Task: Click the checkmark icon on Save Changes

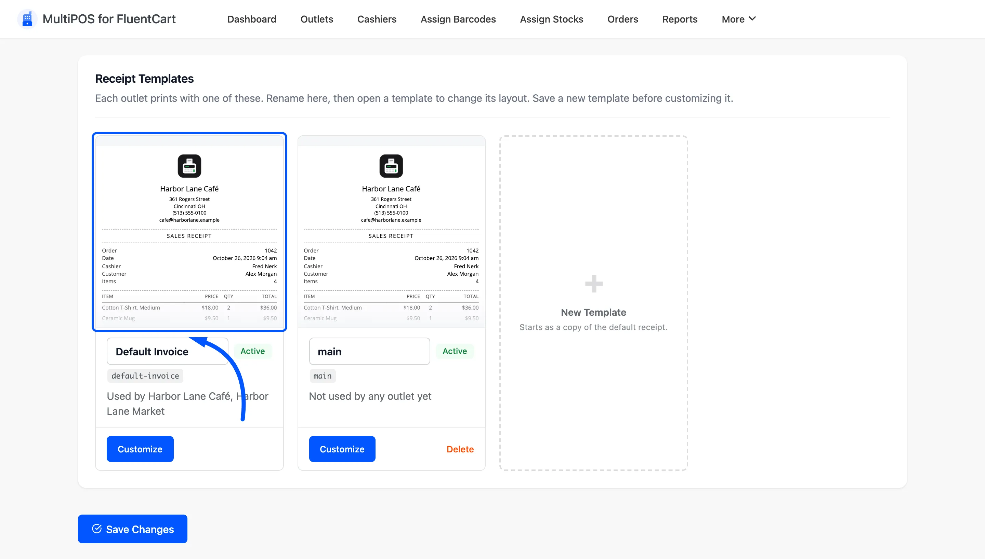Action: point(97,529)
